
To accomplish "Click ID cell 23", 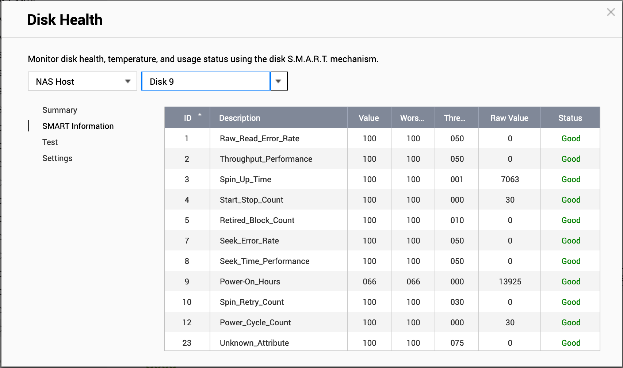I will click(x=187, y=343).
